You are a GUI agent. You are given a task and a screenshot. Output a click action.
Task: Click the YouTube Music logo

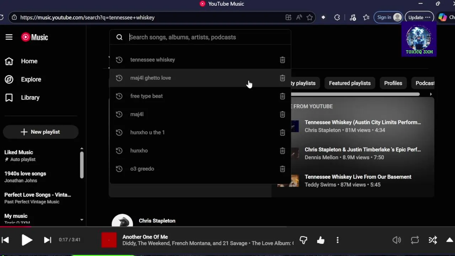coord(34,37)
